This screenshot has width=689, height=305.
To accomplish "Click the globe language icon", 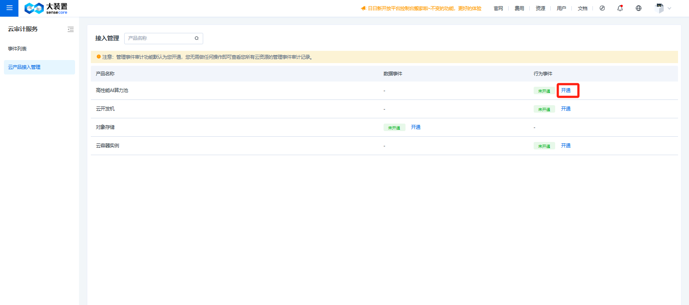I will coord(639,8).
